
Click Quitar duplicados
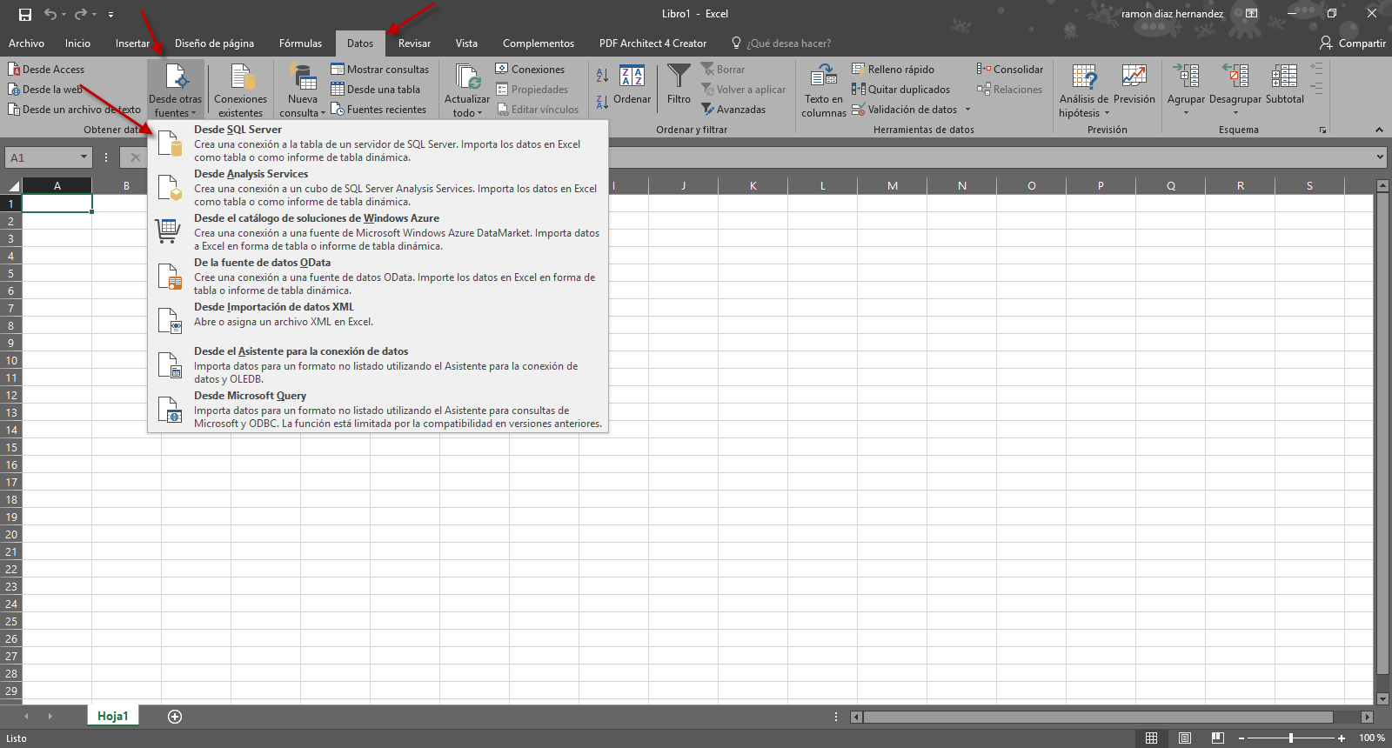(x=901, y=90)
